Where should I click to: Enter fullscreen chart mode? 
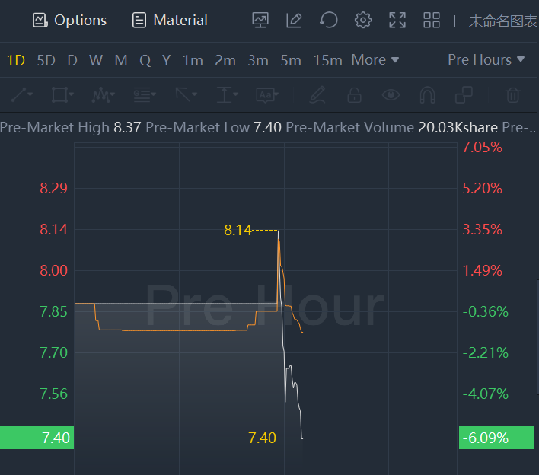[397, 21]
